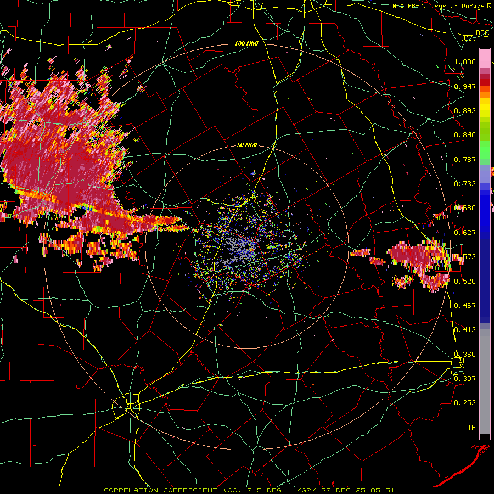Screen dimensions: 494x494
Task: Click the 0.733 colorbar value
Action: point(465,184)
